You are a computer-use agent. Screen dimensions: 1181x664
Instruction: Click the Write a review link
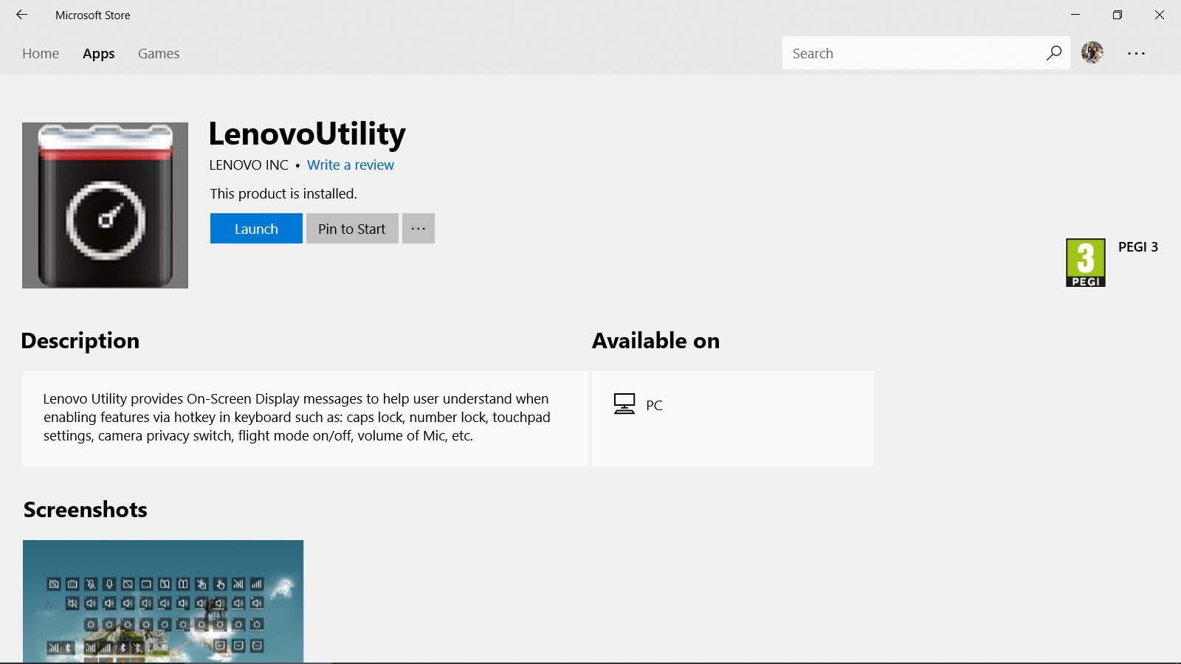(x=351, y=165)
